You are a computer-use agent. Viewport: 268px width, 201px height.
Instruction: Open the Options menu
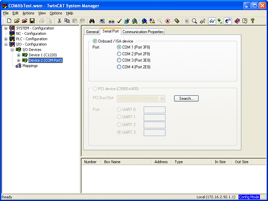pyautogui.click(x=56, y=13)
